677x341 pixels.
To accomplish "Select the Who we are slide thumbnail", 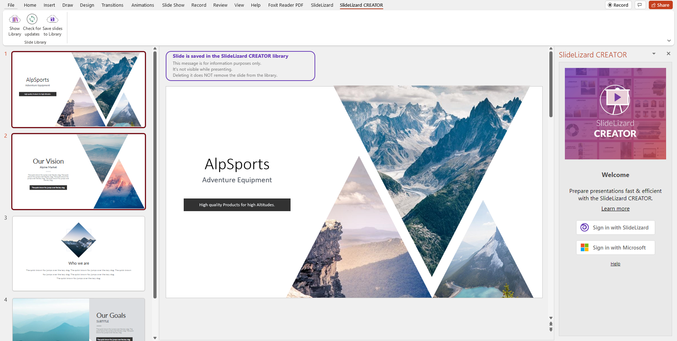I will point(79,253).
